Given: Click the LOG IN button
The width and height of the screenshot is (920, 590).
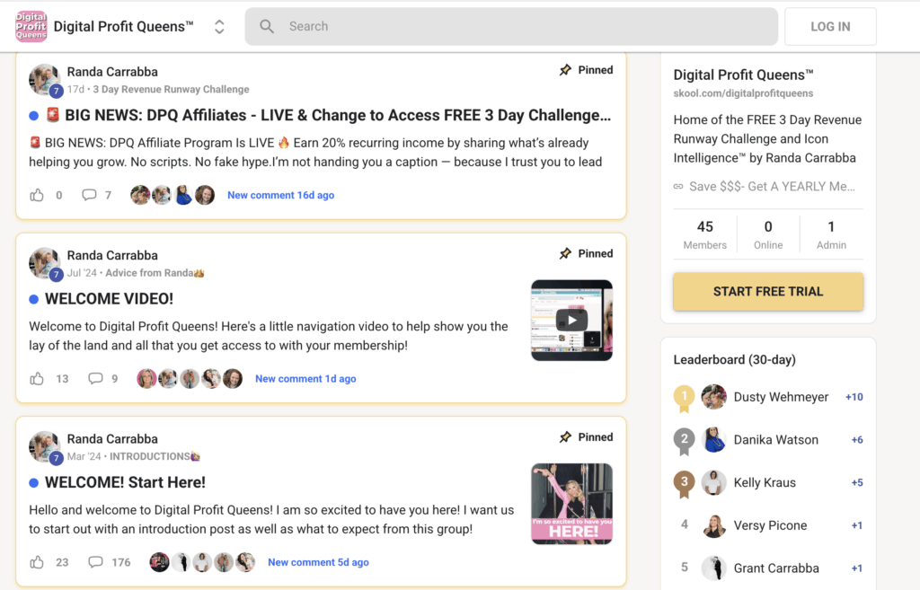Looking at the screenshot, I should tap(830, 26).
